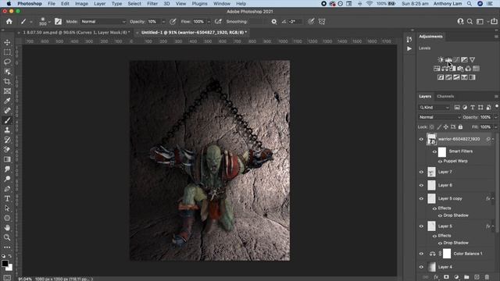Viewport: 500px width, 281px height.
Task: Collapse effects on Layer 5 copy
Action: [x=493, y=199]
